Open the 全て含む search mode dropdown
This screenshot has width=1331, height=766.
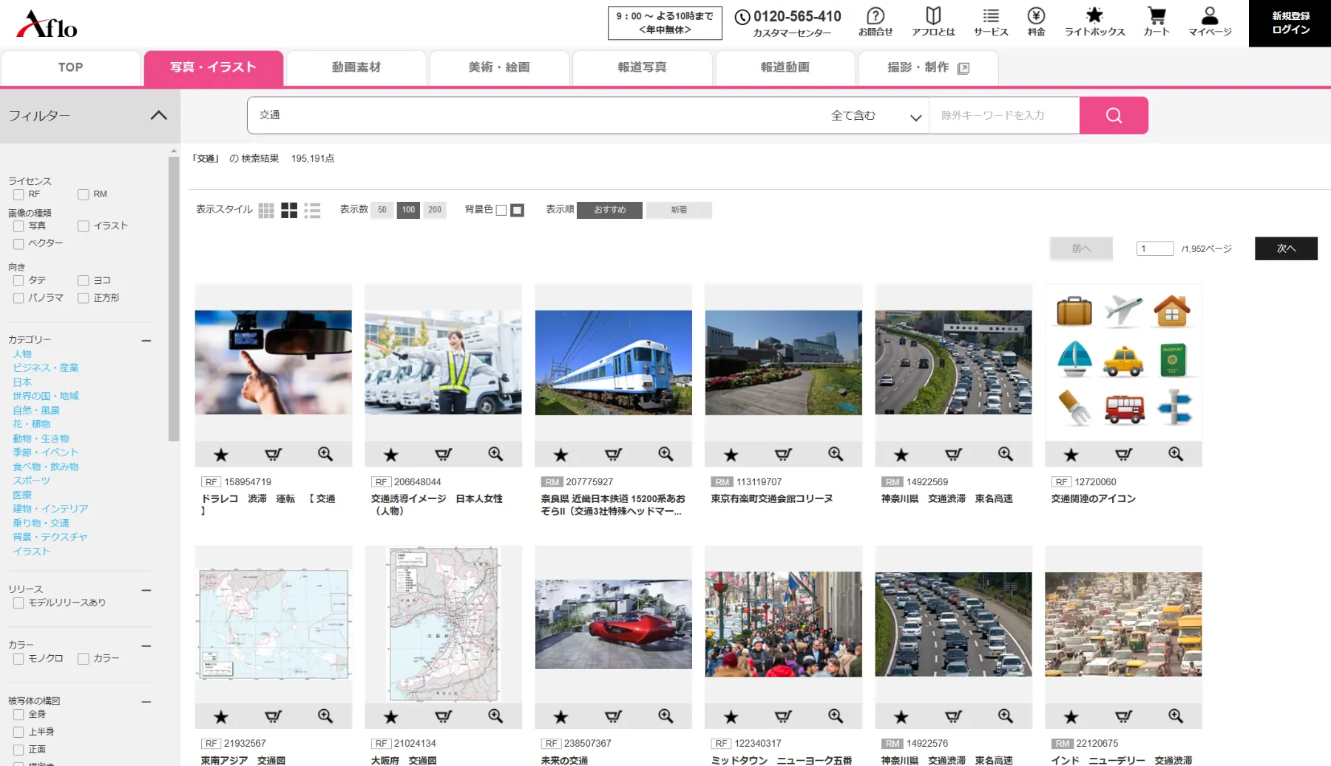coord(876,115)
